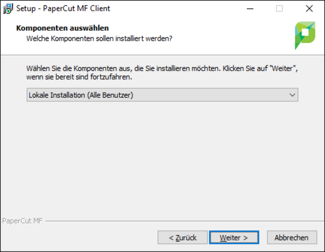
Task: Minimize the setup window
Action: coord(250,9)
